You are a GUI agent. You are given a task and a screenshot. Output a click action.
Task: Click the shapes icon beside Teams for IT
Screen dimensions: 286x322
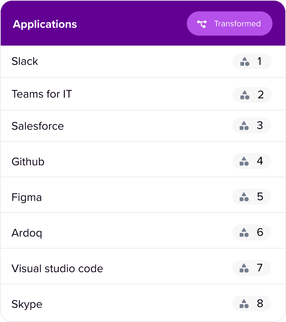point(244,95)
